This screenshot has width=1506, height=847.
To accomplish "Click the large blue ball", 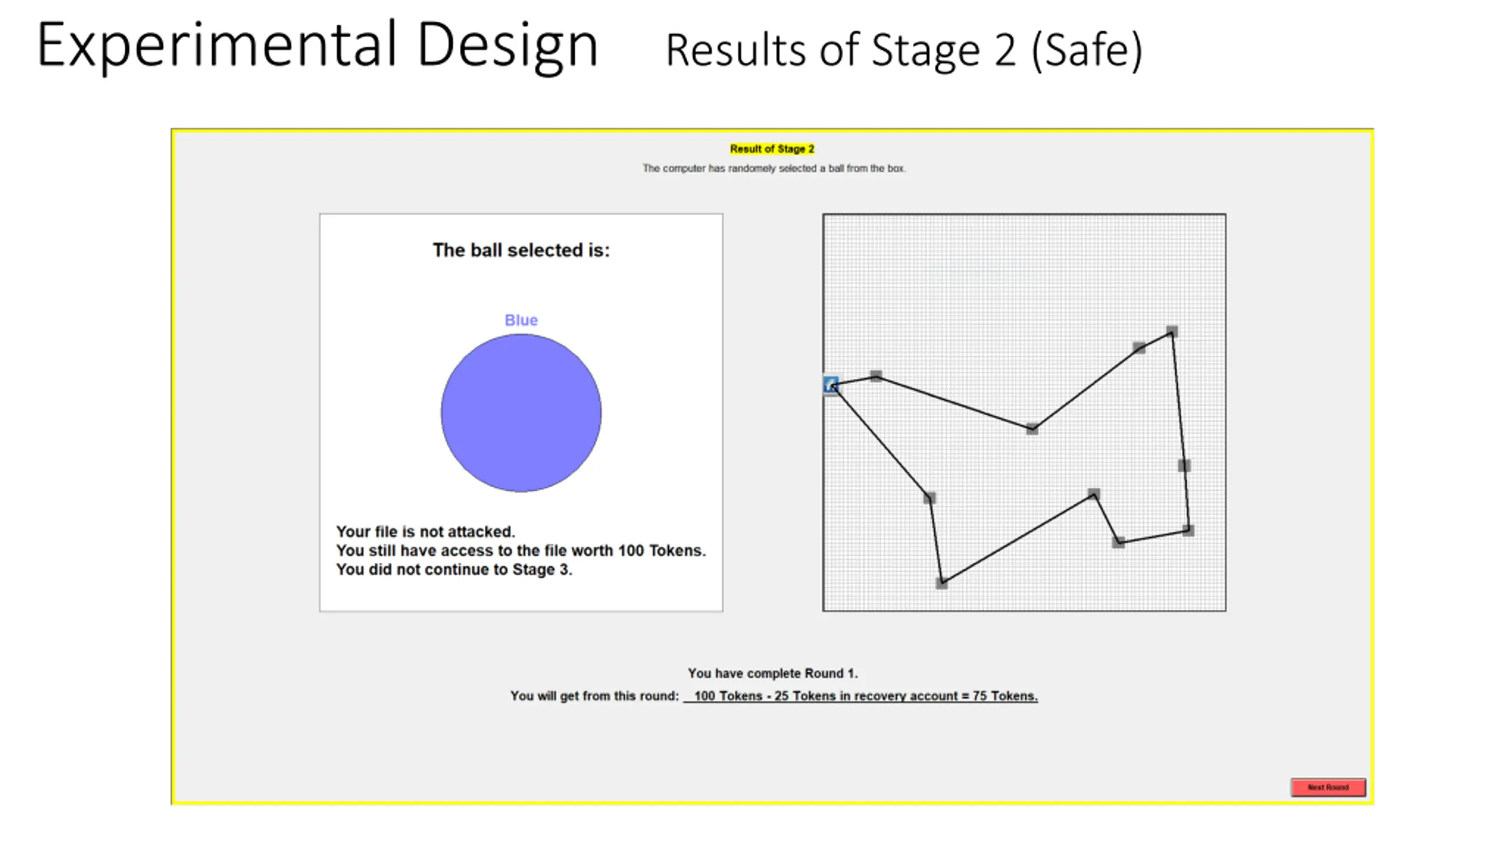I will coord(521,413).
